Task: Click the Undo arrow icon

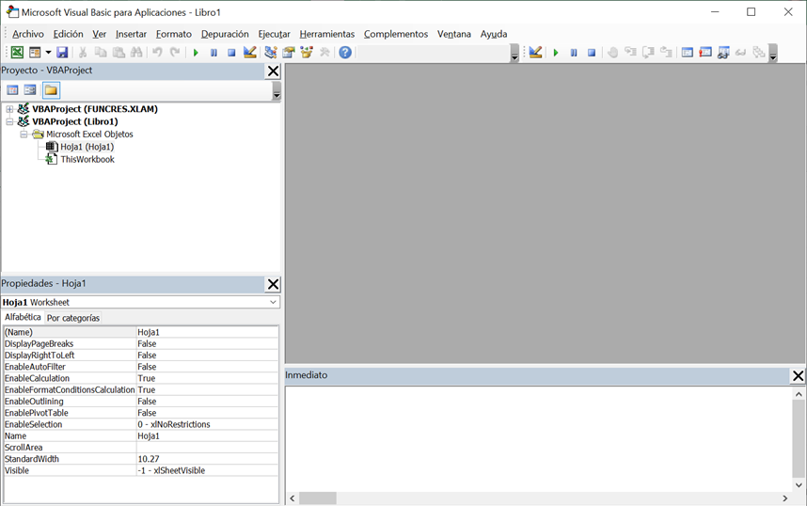Action: tap(157, 52)
